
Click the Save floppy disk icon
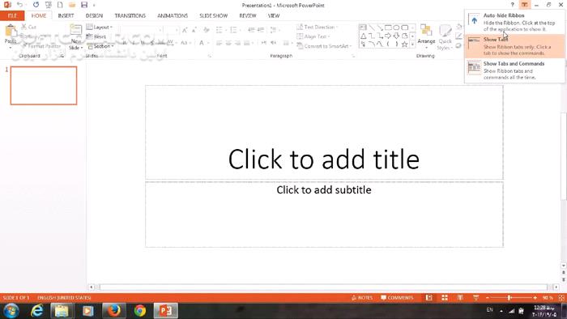84,5
